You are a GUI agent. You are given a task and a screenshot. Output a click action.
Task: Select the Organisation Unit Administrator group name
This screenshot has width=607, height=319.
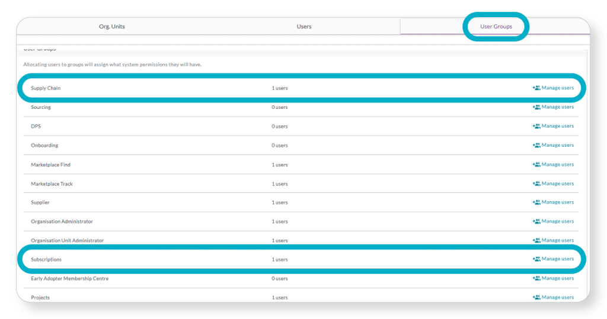click(x=68, y=240)
